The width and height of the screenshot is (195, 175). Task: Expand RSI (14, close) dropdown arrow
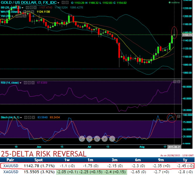pos(20,83)
